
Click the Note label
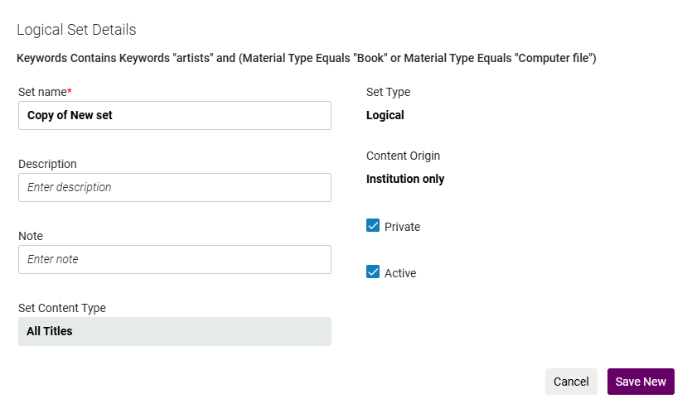pyautogui.click(x=31, y=236)
